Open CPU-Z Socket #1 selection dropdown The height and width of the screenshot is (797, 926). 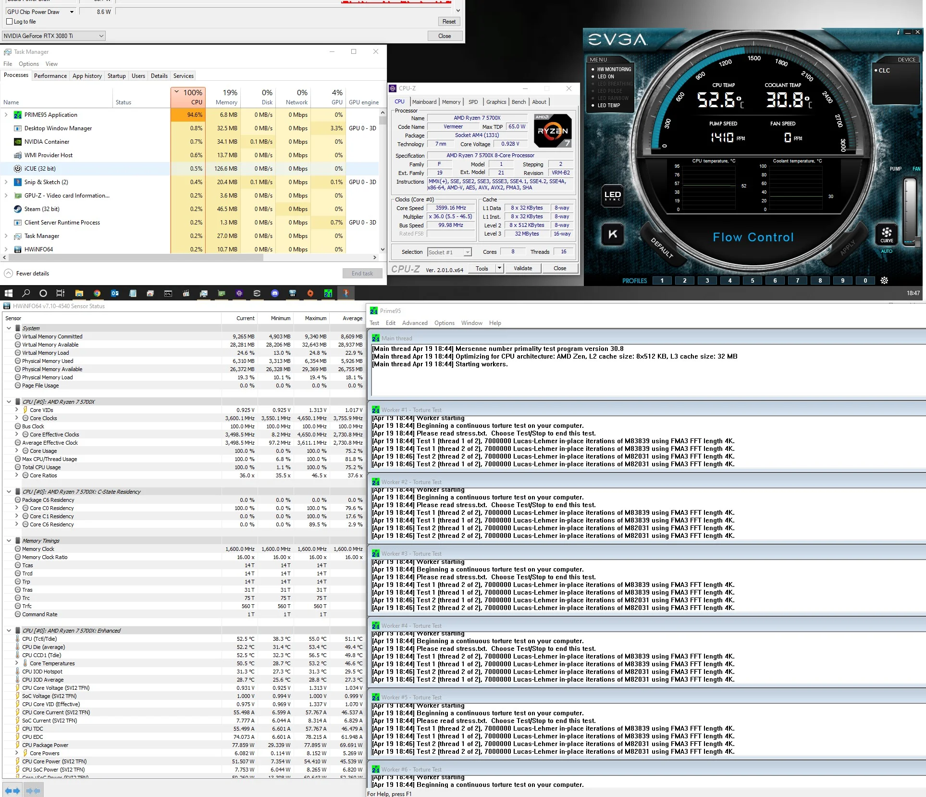449,252
